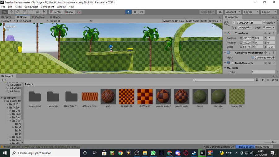Select the Scale tool in toolbar
The height and width of the screenshot is (157, 279).
(24, 12)
